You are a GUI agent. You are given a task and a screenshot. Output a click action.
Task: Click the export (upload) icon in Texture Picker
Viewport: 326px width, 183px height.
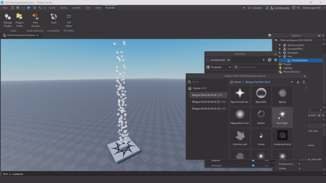(x=304, y=82)
